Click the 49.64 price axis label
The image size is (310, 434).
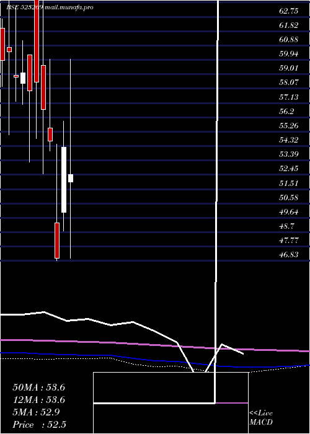pos(289,212)
